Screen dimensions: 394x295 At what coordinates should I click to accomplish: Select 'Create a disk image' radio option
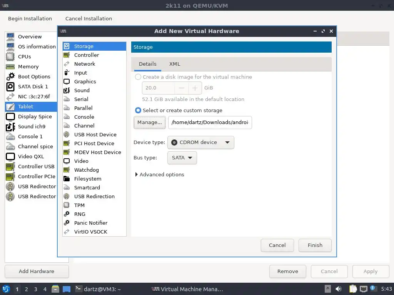pyautogui.click(x=138, y=77)
